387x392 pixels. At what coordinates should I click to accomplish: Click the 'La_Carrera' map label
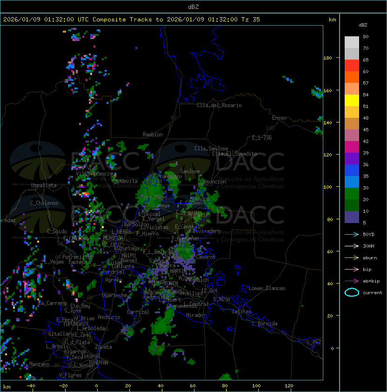[x=53, y=303]
